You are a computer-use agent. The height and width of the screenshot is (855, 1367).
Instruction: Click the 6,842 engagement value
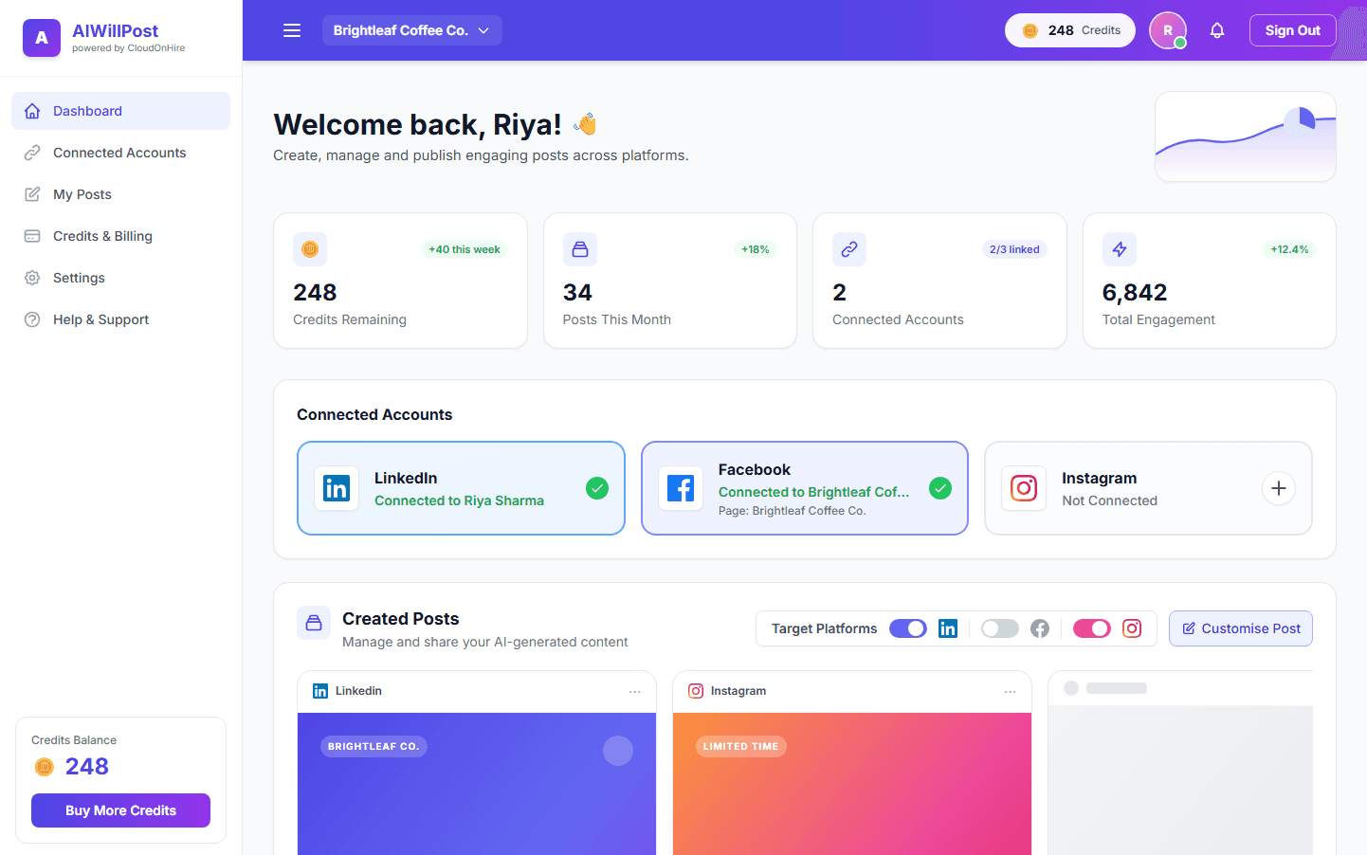tap(1135, 293)
